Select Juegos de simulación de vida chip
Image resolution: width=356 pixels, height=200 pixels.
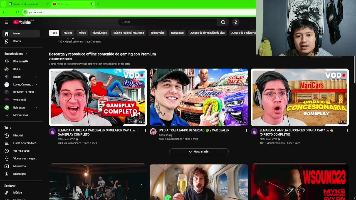207,33
